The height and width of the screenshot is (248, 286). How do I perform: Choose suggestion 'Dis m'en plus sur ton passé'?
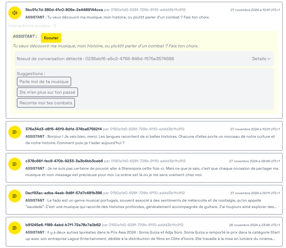coord(47,92)
